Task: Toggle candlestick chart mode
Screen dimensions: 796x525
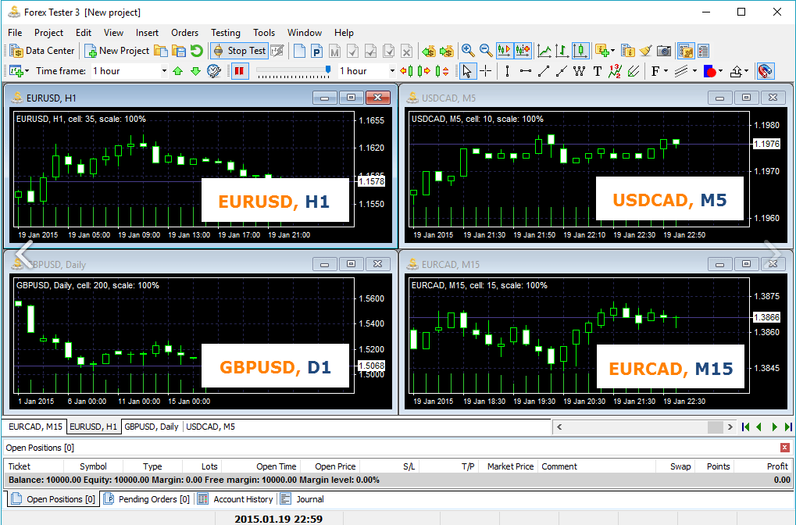Action: click(580, 51)
